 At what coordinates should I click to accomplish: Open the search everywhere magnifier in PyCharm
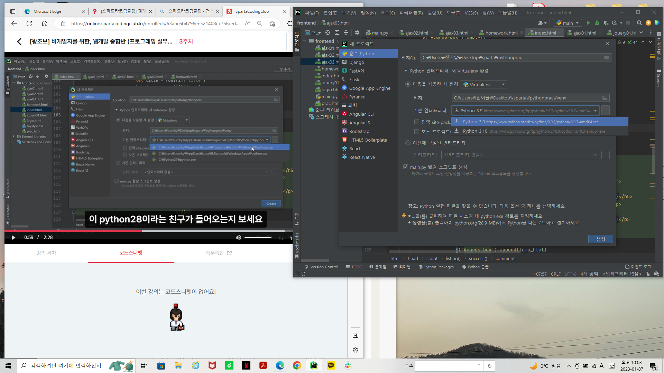[639, 23]
